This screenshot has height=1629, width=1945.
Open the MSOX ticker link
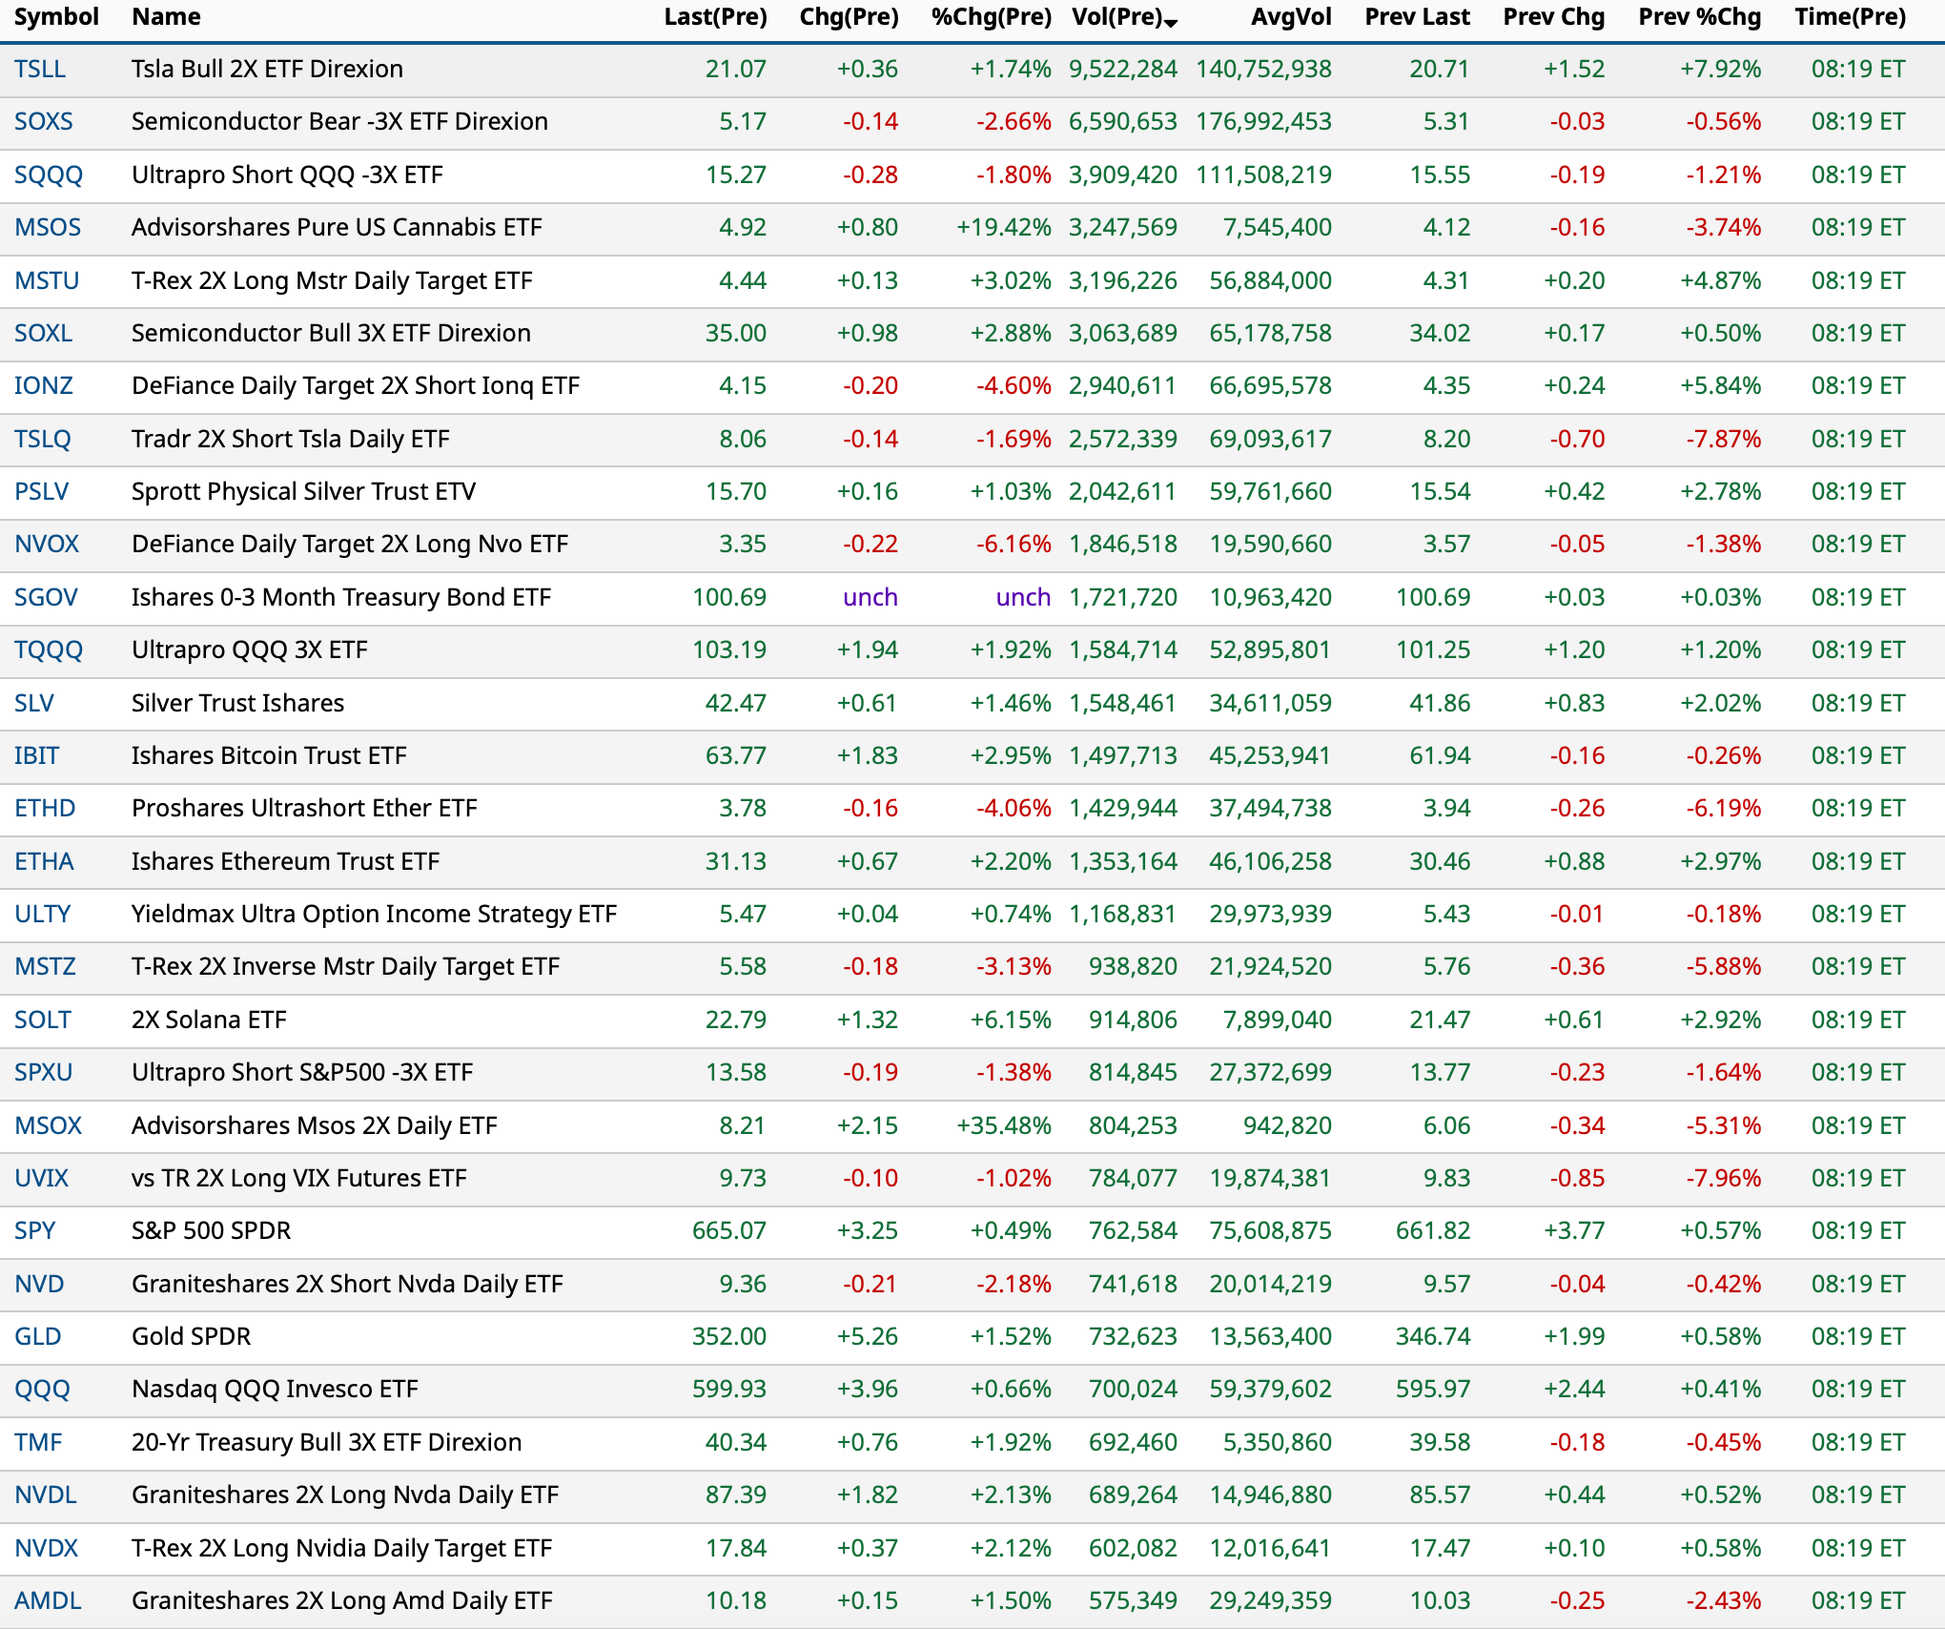(48, 1126)
